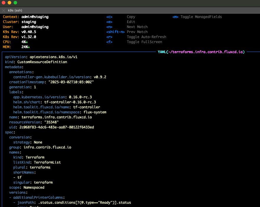This screenshot has width=260, height=207.
Task: Click the Cluster staging value
Action: coord(29,22)
